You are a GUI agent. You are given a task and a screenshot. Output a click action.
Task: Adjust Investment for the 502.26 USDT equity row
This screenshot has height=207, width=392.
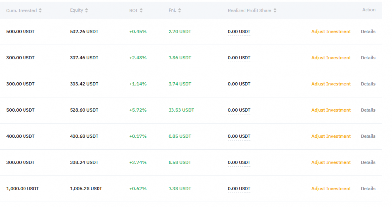tap(331, 32)
